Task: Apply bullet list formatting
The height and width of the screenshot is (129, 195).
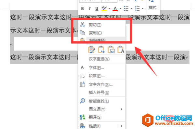Action: pyautogui.click(x=126, y=9)
